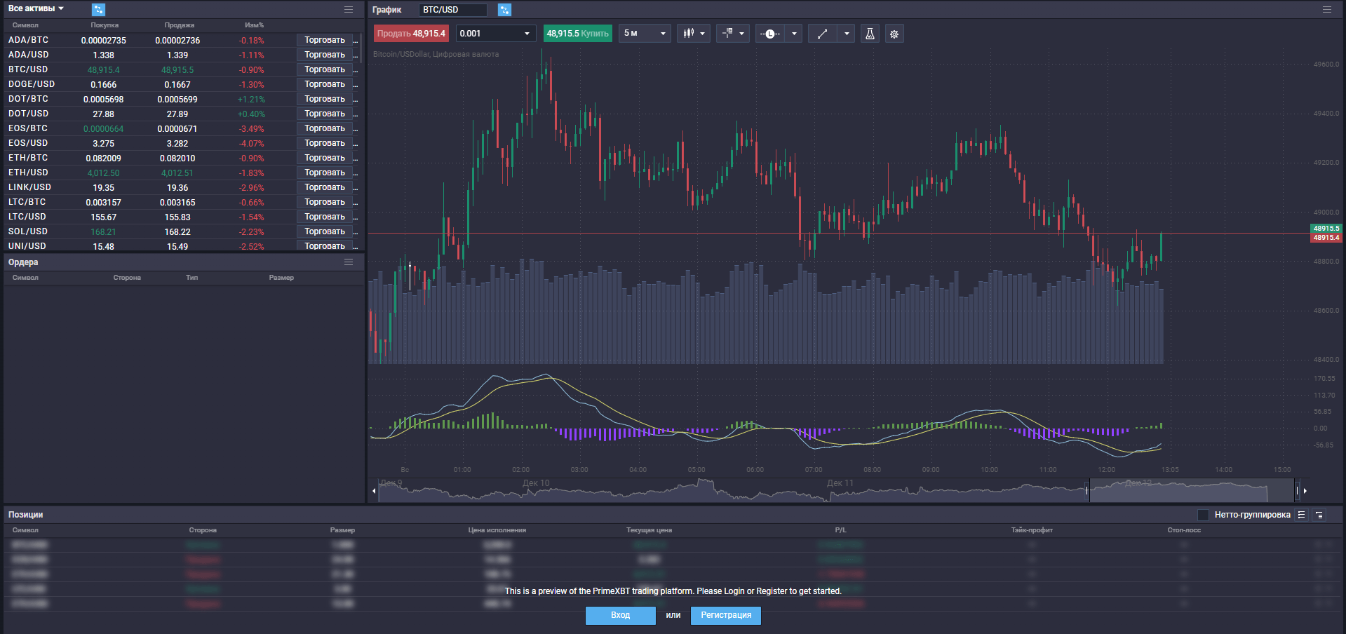This screenshot has height=634, width=1346.
Task: Click the ellipsis after DOT/BTC Торговать
Action: coord(356,100)
